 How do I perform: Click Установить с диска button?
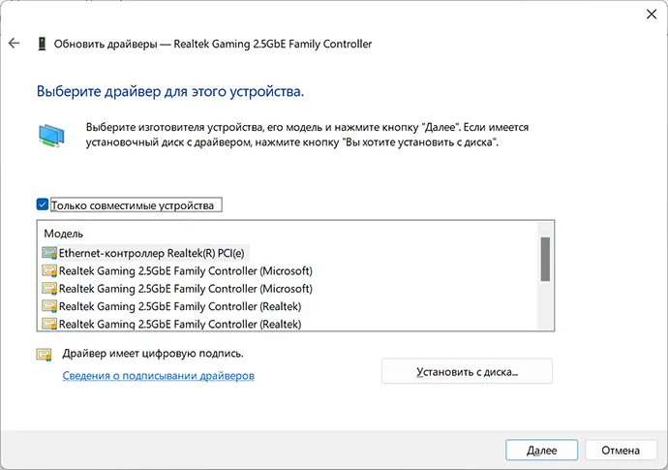[467, 371]
